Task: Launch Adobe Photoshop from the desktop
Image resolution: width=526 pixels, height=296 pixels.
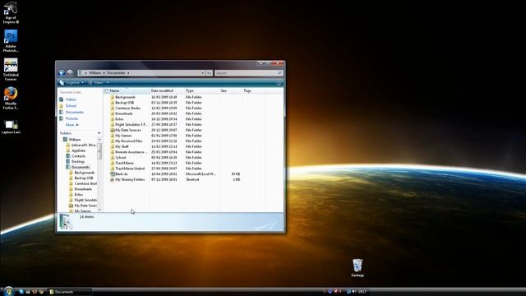Action: point(11,40)
